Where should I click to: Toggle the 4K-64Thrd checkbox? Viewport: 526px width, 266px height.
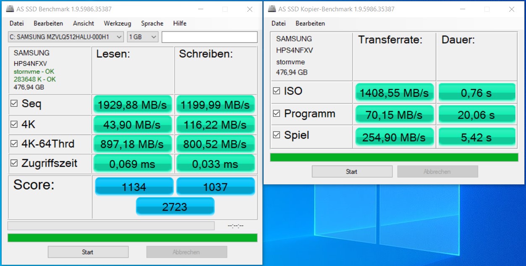tap(14, 144)
